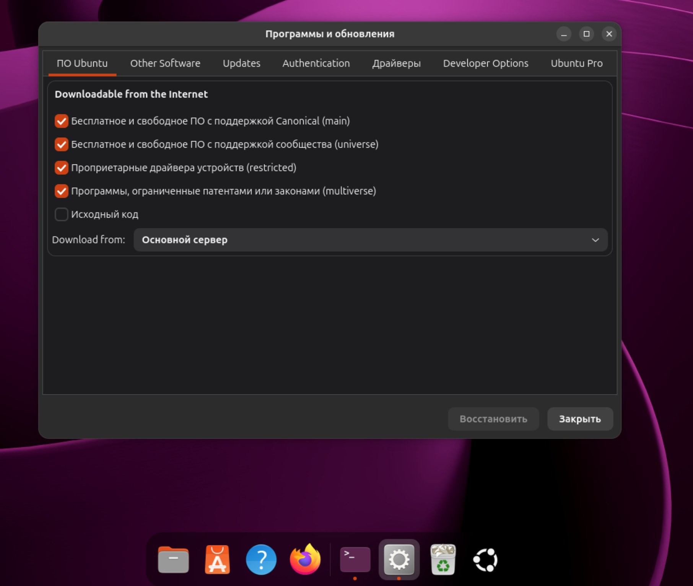693x586 pixels.
Task: Enable the Исходный код checkbox
Action: click(x=62, y=215)
